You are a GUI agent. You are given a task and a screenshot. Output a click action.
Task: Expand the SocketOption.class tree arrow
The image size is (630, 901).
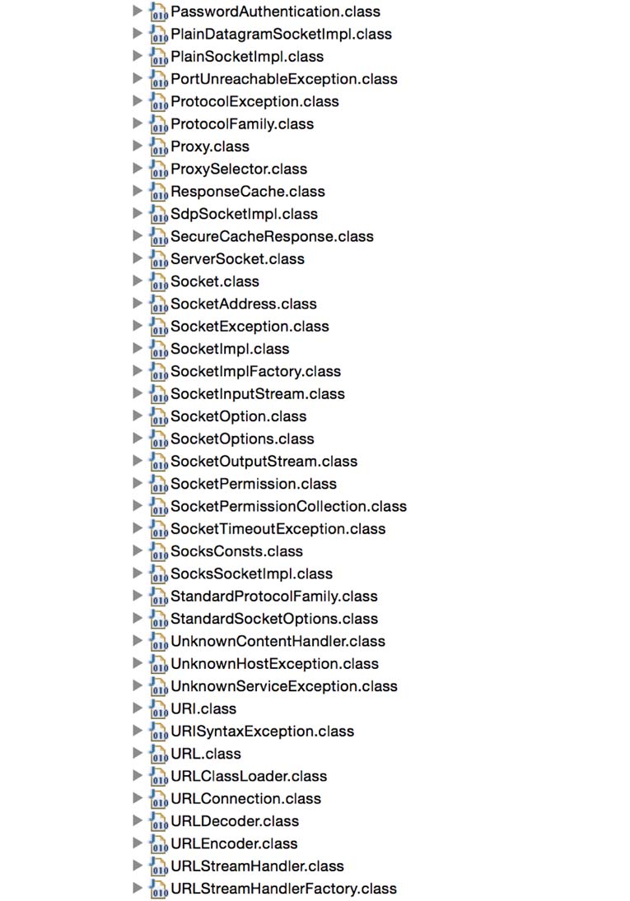[x=138, y=416]
